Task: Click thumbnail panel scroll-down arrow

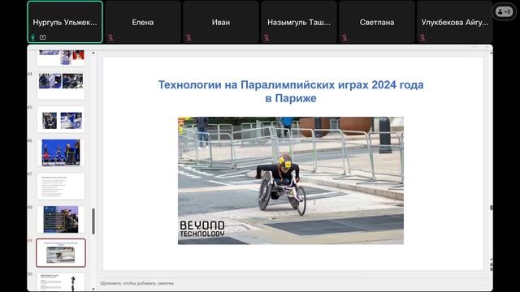Action: [x=93, y=289]
